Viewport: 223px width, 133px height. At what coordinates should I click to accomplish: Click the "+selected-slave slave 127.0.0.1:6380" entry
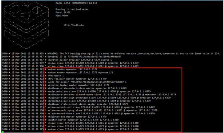point(76,91)
